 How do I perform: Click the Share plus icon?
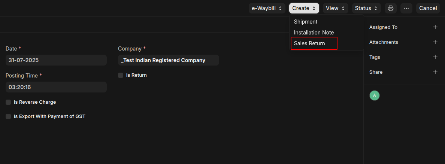[x=435, y=72]
